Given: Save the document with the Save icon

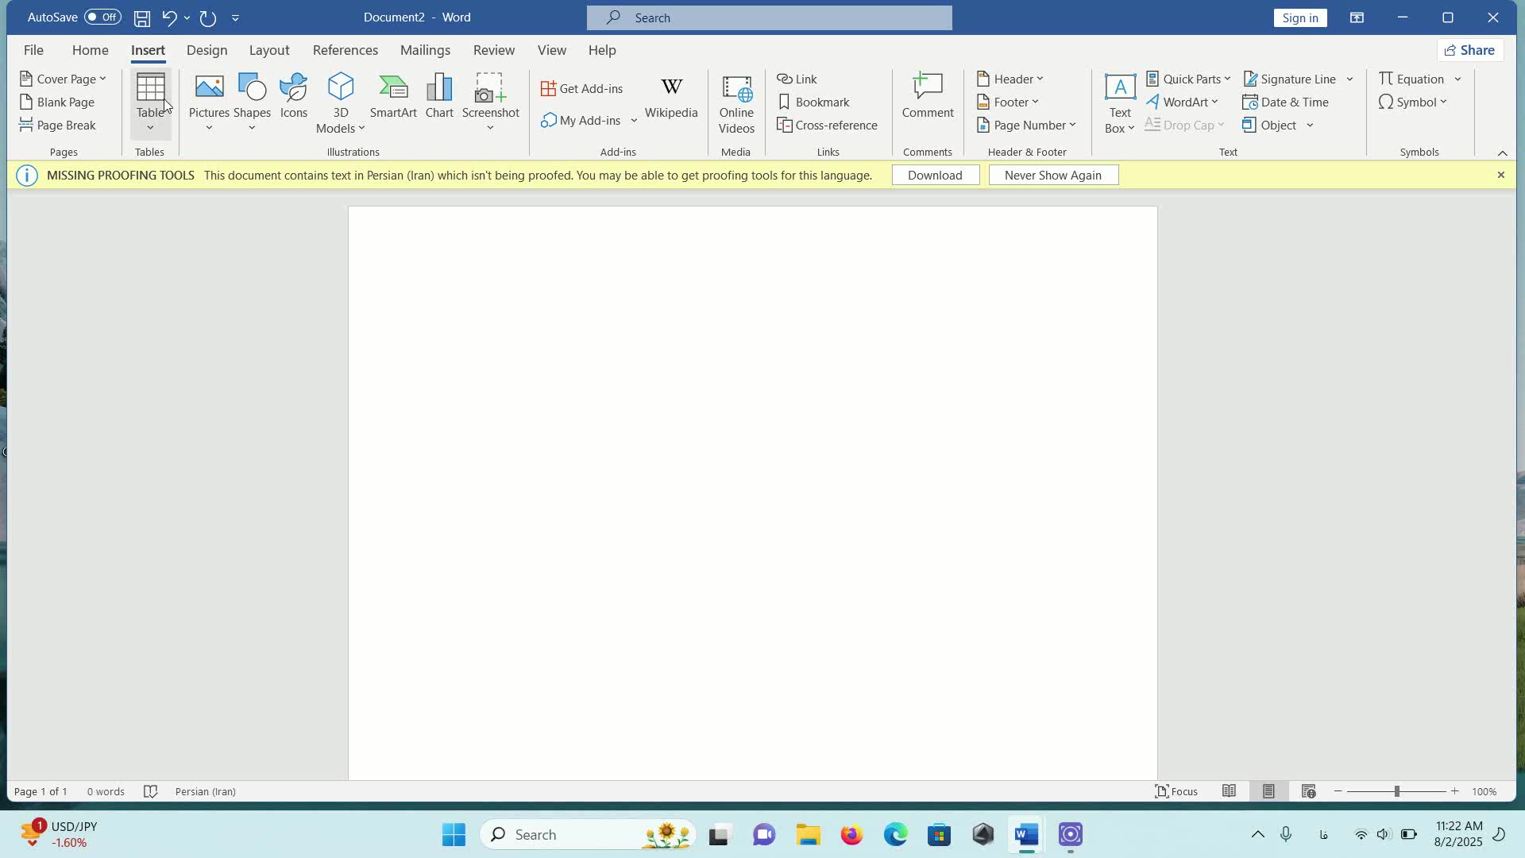Looking at the screenshot, I should pyautogui.click(x=142, y=17).
